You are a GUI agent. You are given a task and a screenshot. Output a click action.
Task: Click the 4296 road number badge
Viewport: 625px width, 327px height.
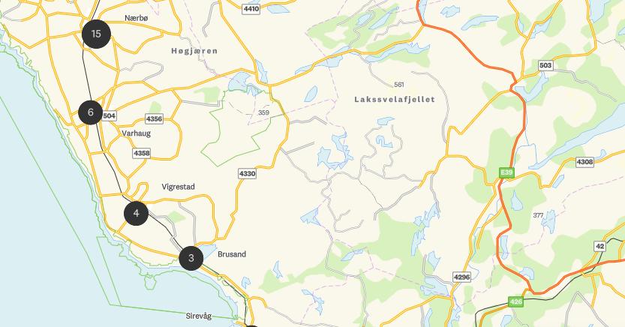[x=461, y=277]
